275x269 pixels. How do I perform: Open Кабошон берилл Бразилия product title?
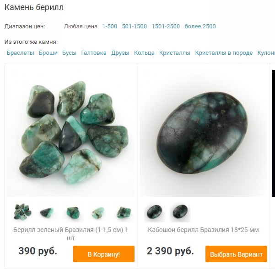203,230
